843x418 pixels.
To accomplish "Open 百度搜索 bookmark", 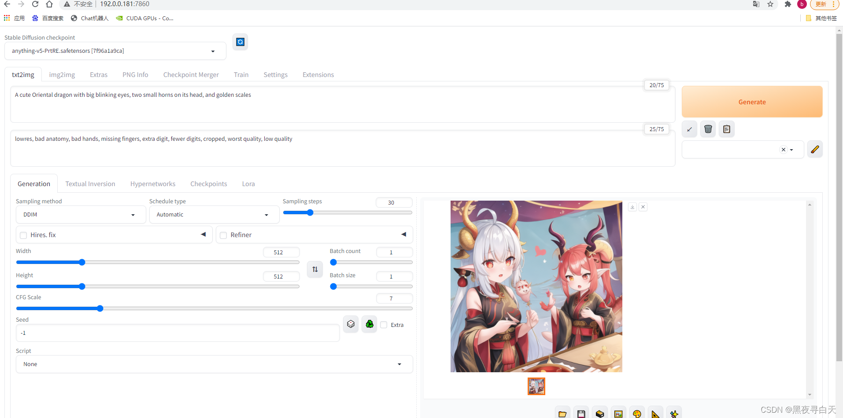I will (48, 18).
